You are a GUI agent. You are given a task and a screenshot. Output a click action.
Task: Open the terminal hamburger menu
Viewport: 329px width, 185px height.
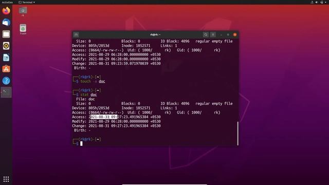click(x=213, y=34)
